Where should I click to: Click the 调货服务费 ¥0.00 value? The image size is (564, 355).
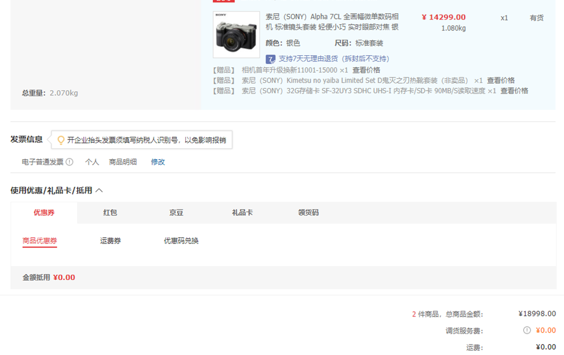(x=546, y=330)
